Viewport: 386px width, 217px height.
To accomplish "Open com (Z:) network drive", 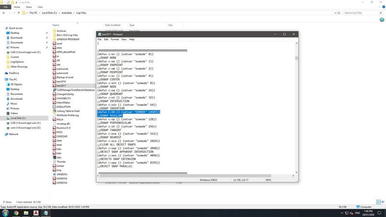I will point(26,128).
